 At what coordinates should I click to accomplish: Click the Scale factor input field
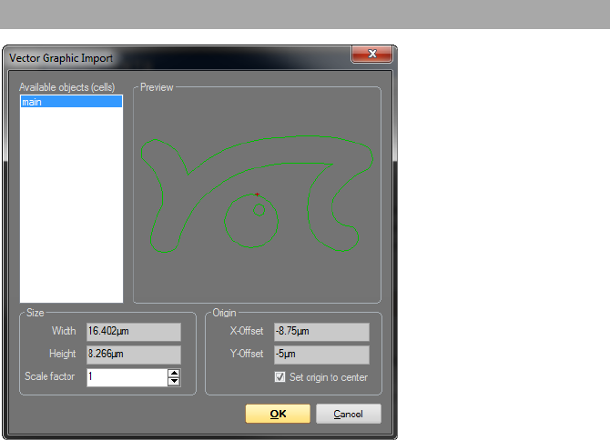[x=127, y=377]
